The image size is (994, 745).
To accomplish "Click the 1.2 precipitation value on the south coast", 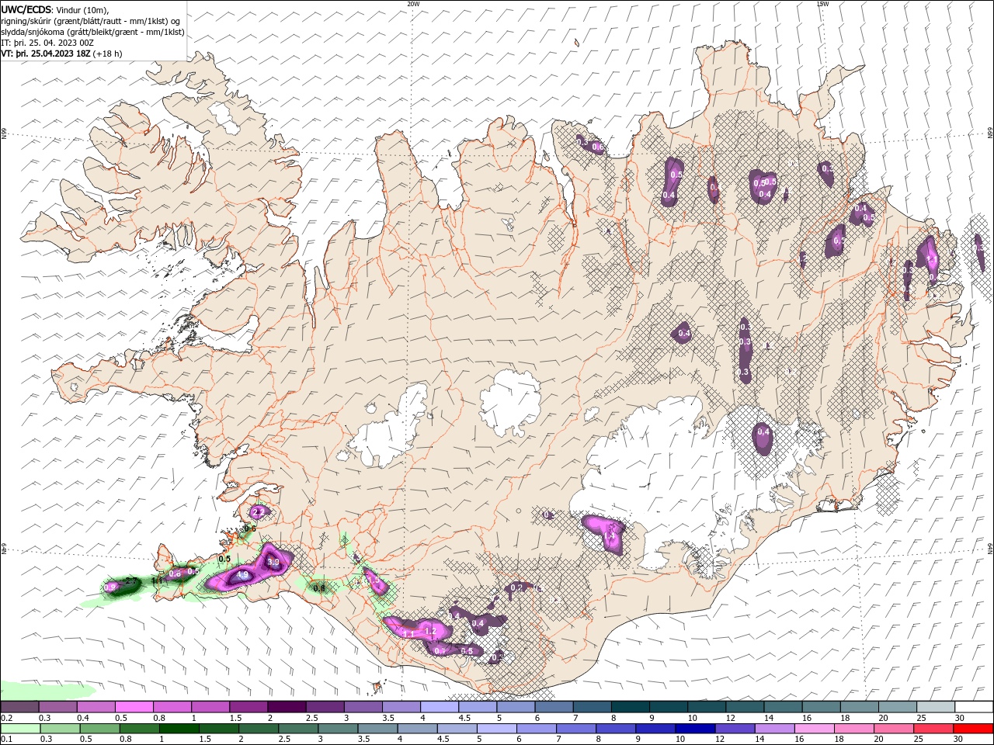I will pos(430,631).
